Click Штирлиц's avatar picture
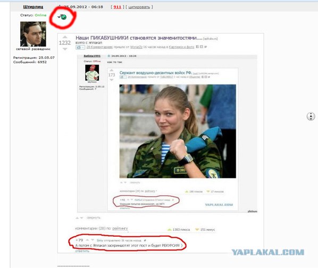318x268 pixels. 33,34
